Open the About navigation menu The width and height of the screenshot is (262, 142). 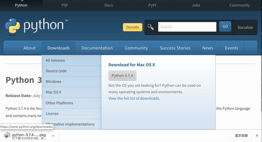click(29, 48)
